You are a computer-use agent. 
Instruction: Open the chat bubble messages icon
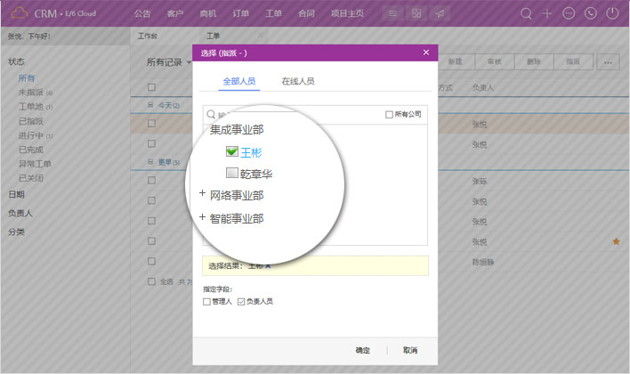pyautogui.click(x=569, y=13)
